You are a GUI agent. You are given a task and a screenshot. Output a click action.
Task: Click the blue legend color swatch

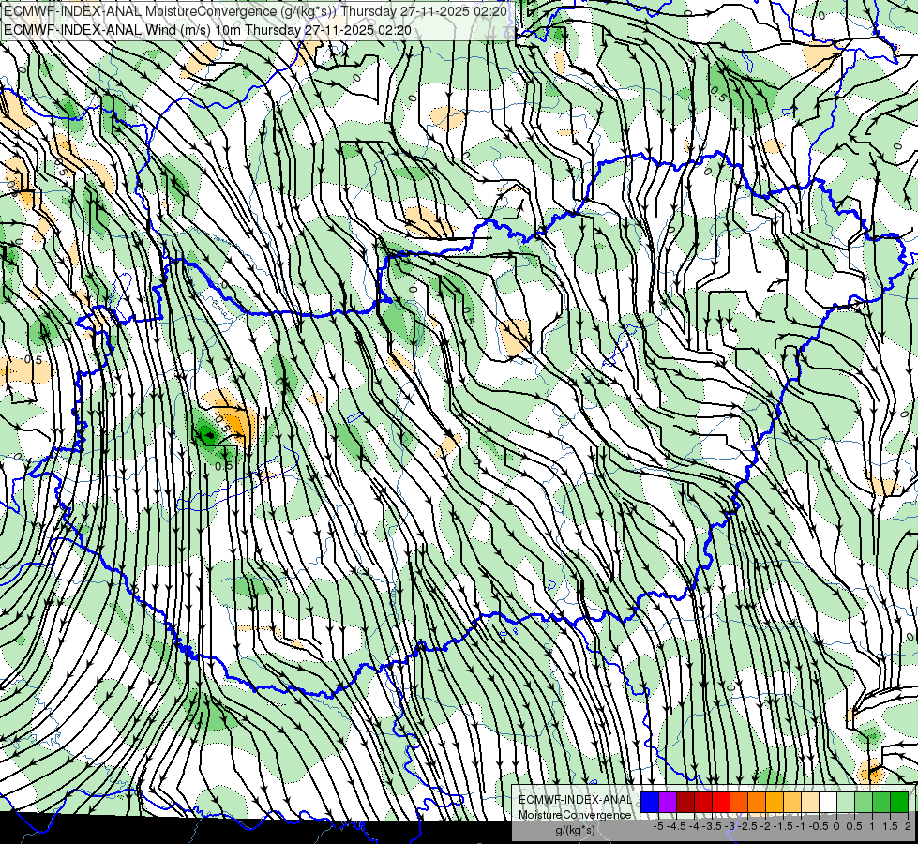click(x=650, y=803)
